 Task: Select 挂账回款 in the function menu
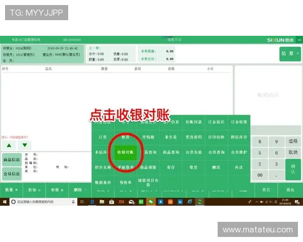(x=193, y=122)
